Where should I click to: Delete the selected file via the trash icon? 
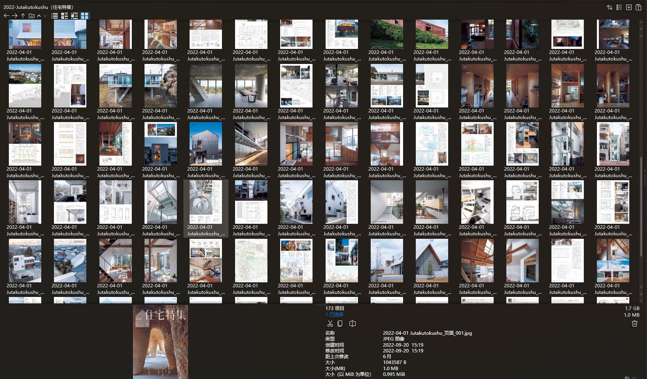pyautogui.click(x=635, y=324)
